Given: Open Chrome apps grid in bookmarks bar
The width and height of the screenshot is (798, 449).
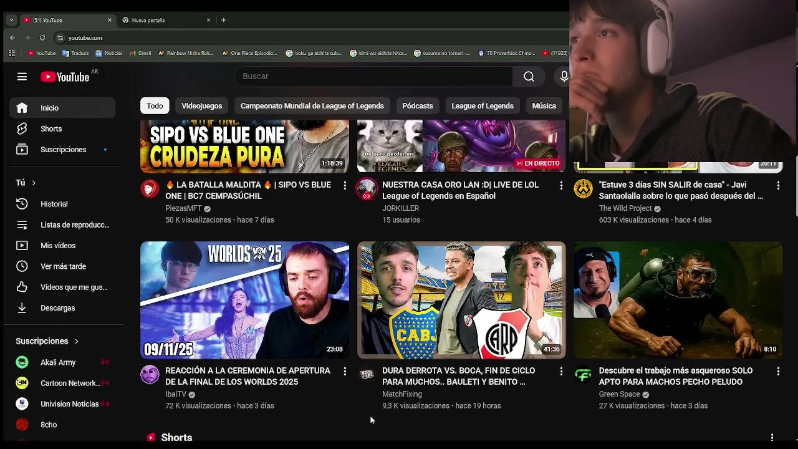Looking at the screenshot, I should tap(11, 53).
